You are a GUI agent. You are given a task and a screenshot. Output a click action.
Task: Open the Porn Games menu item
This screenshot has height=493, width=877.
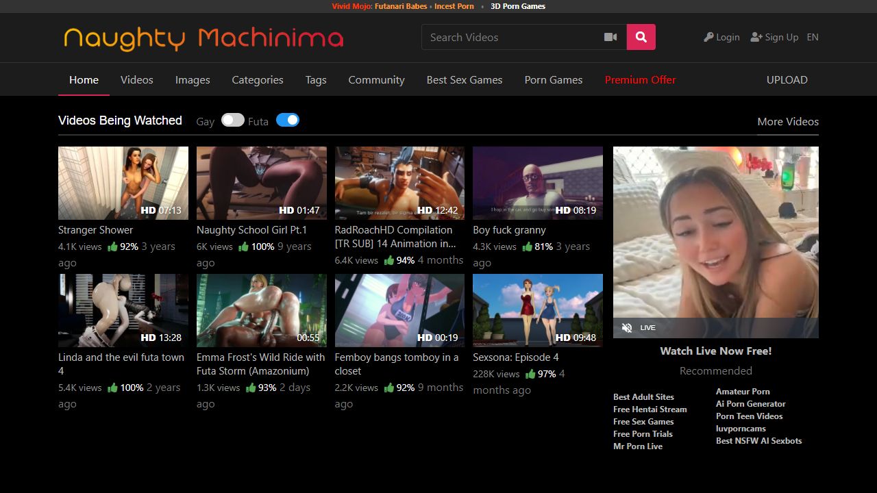[x=554, y=79]
